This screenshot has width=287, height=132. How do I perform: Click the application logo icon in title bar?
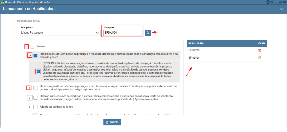pos(2,2)
